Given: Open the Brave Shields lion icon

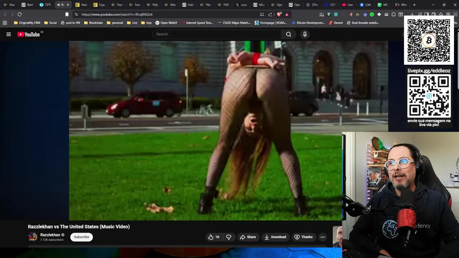Looking at the screenshot, I should (279, 14).
